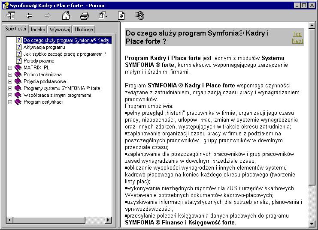
Task: Open the Ulubione tab
Action: pyautogui.click(x=84, y=30)
